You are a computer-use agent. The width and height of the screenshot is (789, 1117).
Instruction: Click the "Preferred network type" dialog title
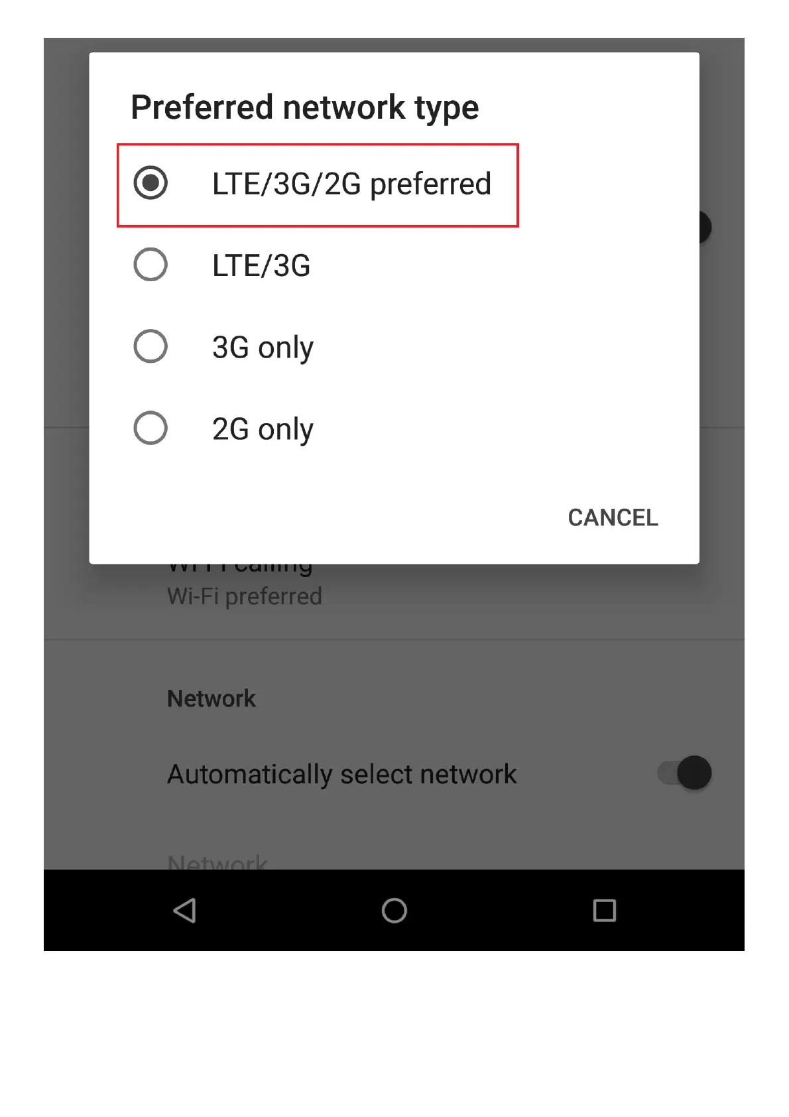[x=304, y=107]
